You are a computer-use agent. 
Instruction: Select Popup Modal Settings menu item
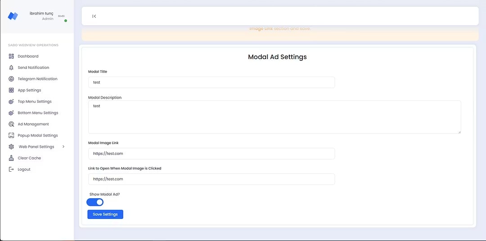coord(37,136)
